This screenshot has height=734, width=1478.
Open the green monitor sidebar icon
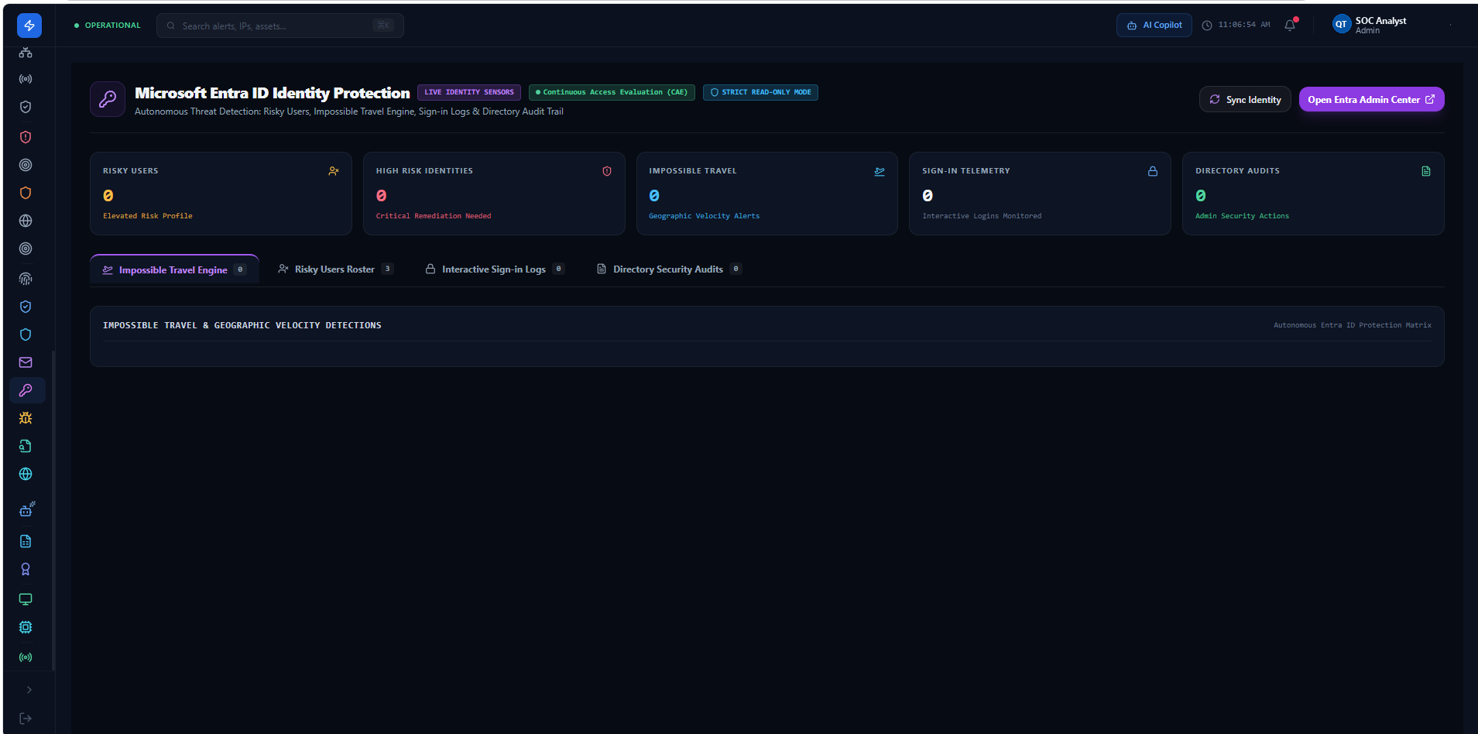coord(26,599)
